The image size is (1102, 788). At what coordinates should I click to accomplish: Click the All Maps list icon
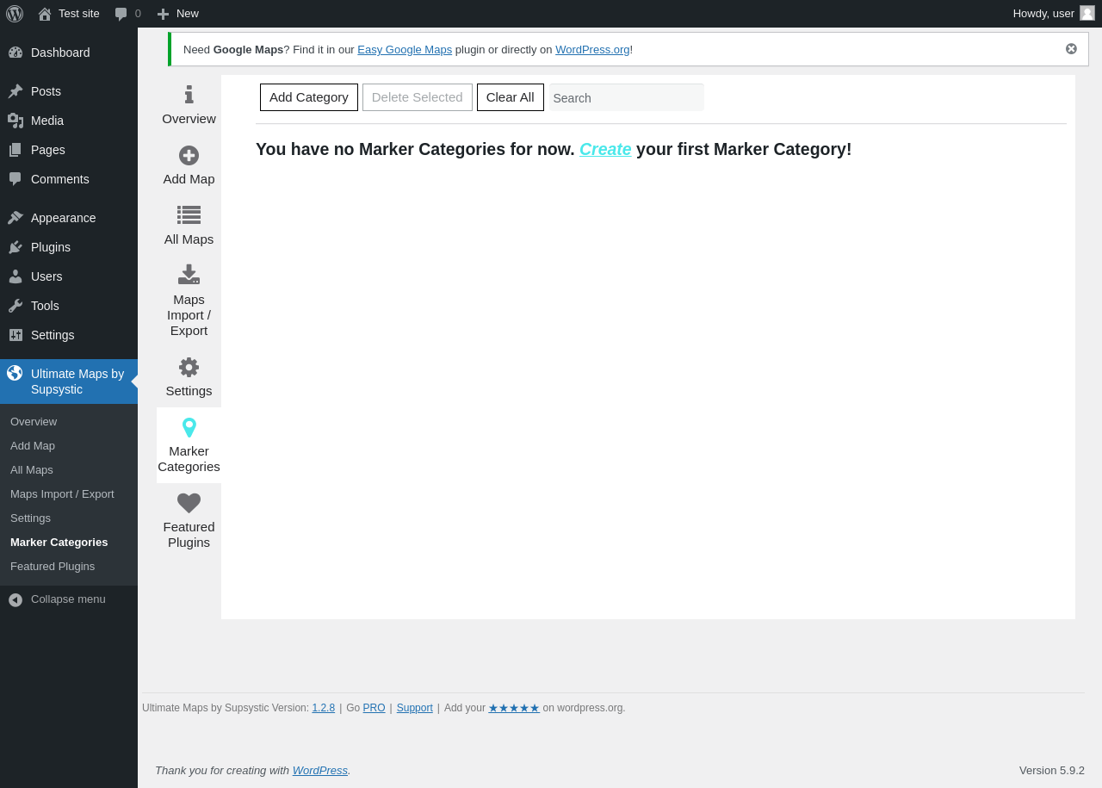point(189,215)
